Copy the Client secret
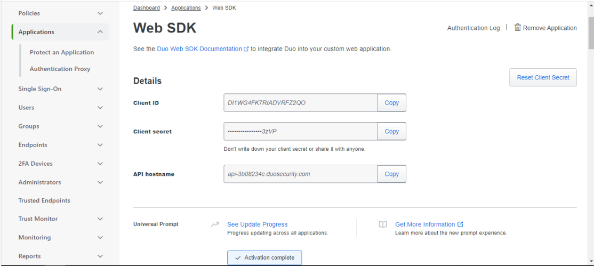Viewport: 594px width, 266px height. (392, 132)
